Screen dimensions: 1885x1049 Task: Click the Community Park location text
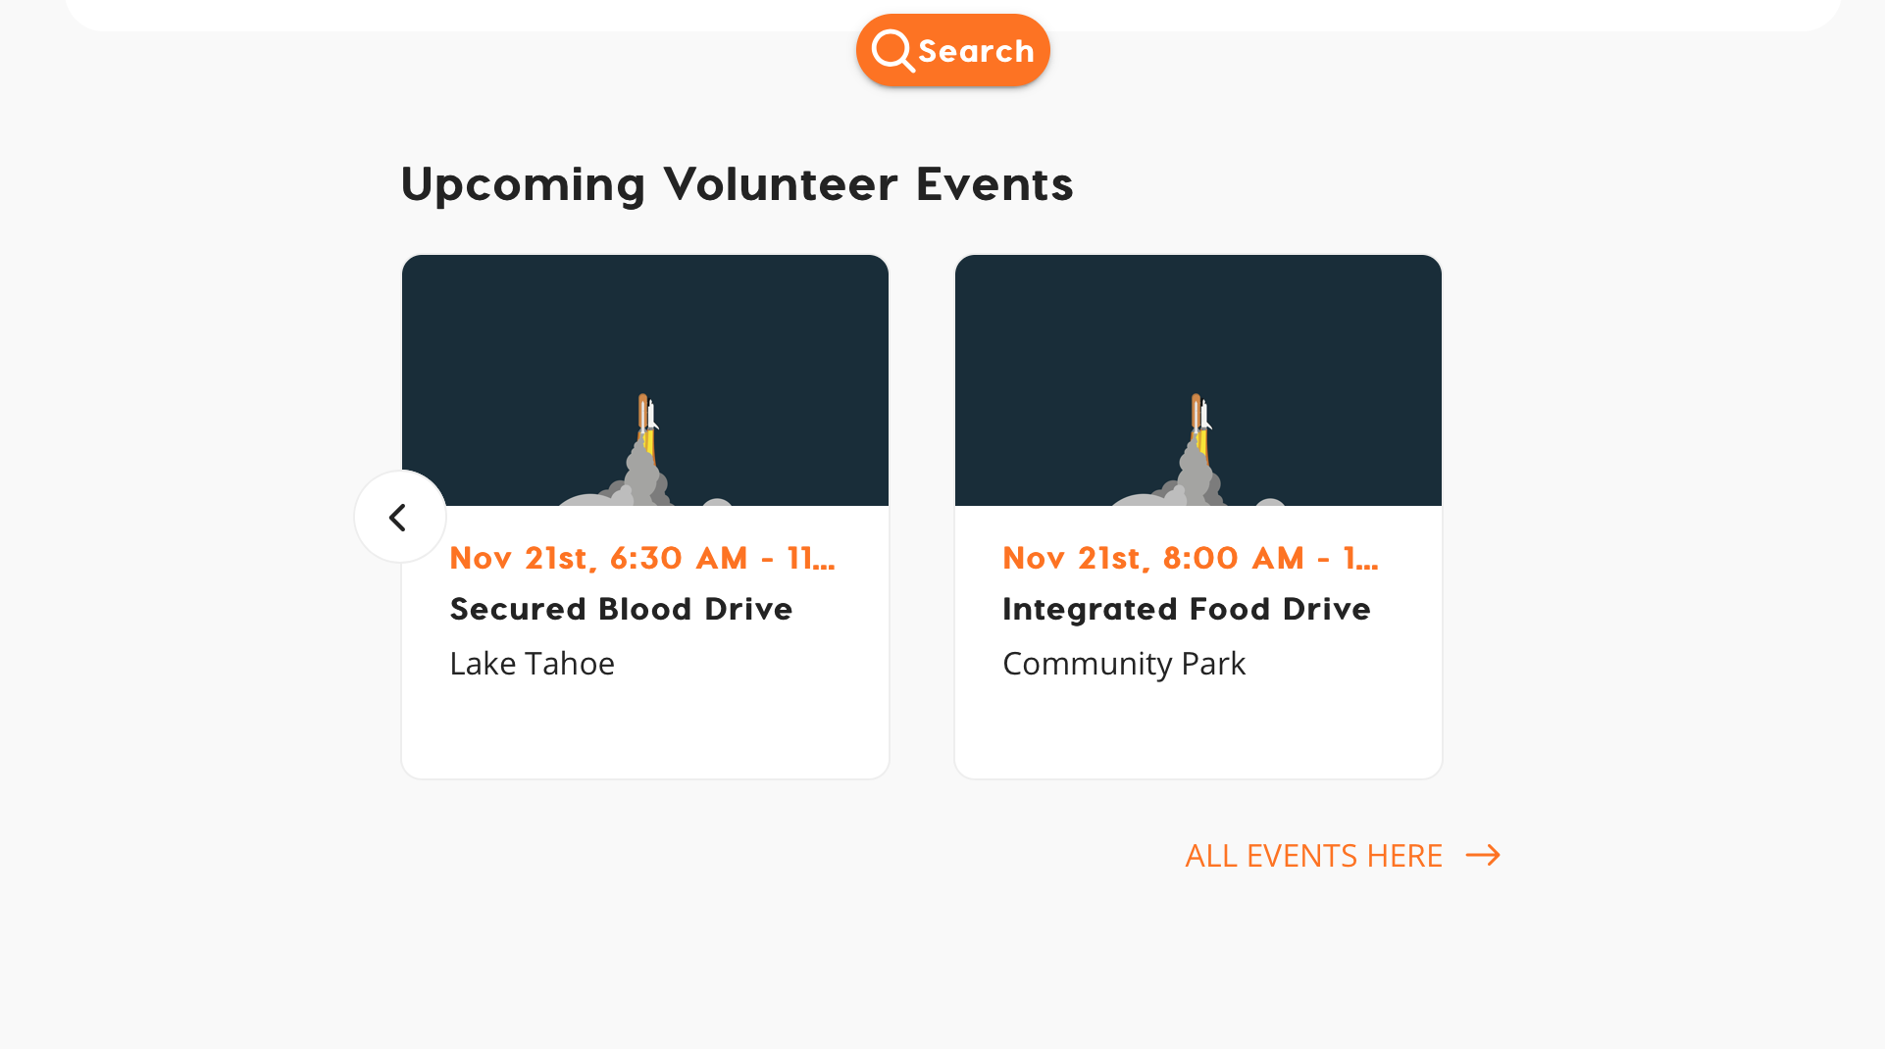pos(1124,664)
